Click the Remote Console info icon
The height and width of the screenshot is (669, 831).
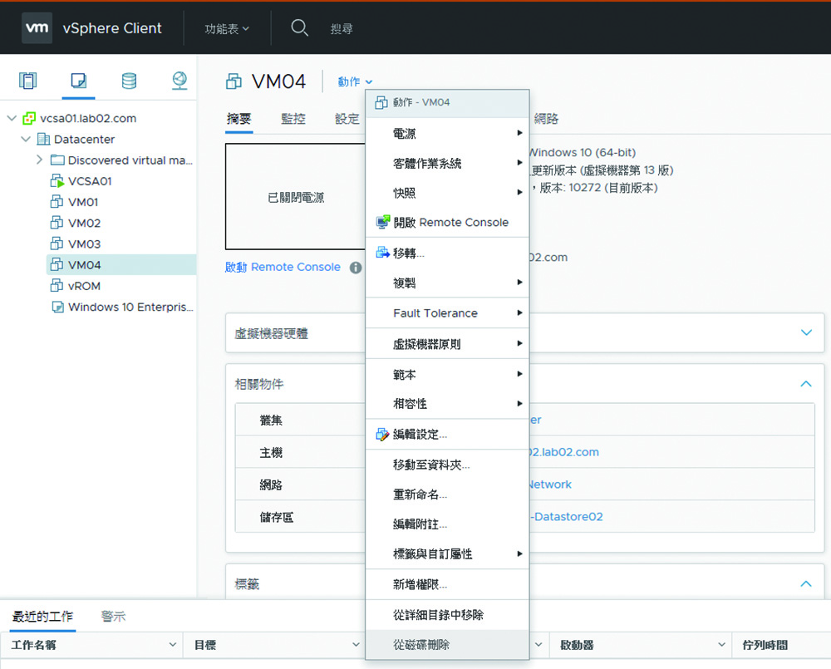356,268
